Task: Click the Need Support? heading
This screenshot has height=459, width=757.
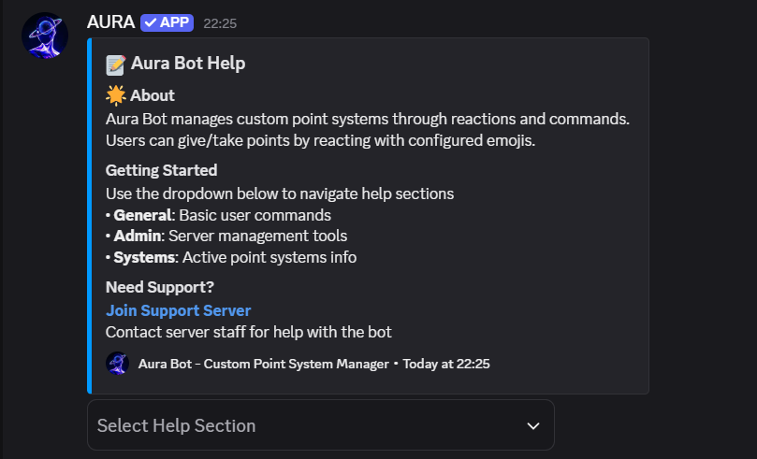Action: tap(160, 287)
